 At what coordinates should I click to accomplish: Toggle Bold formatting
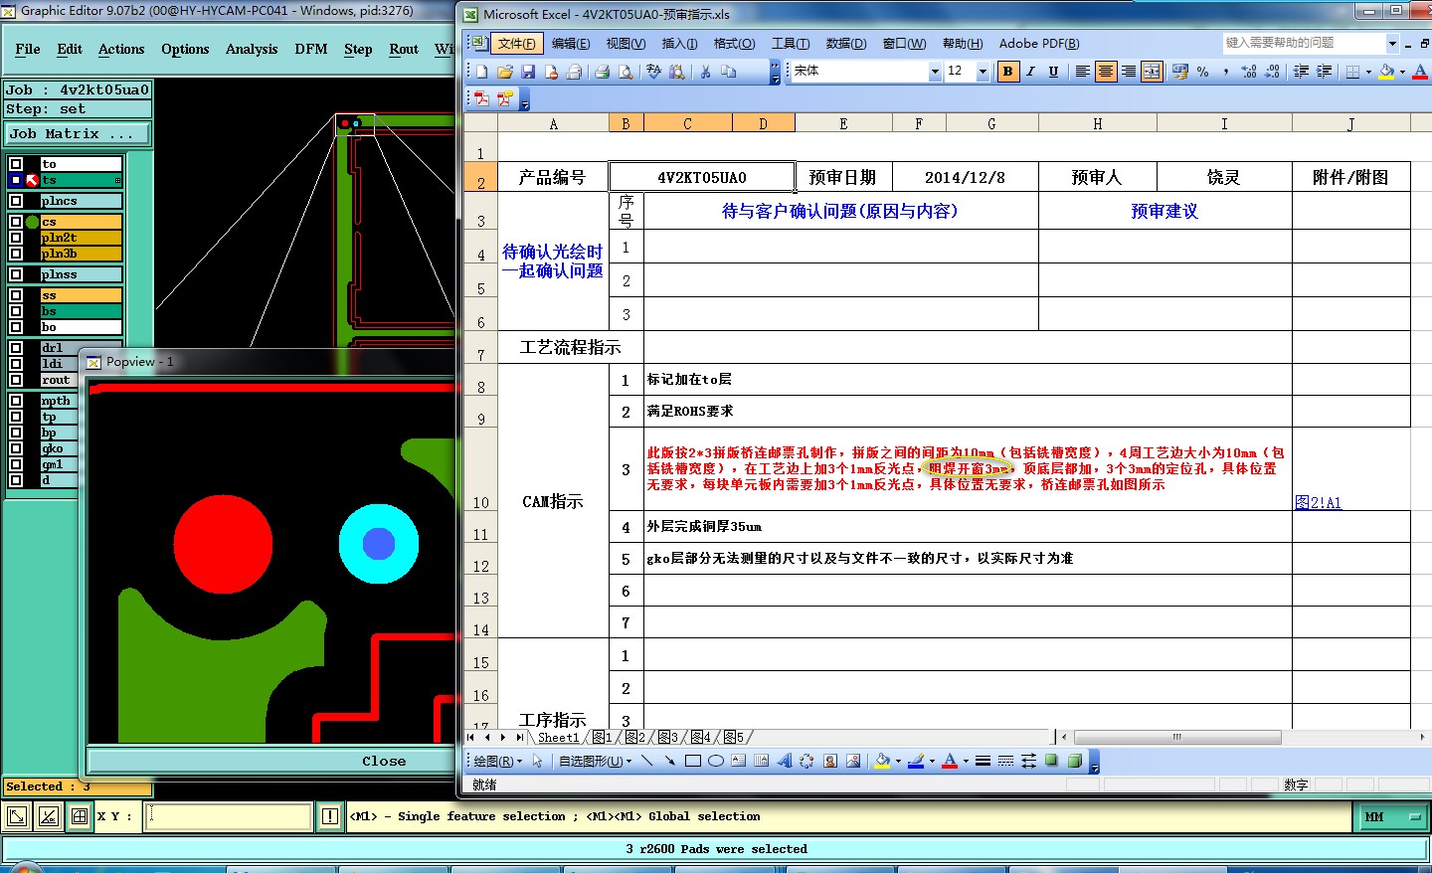[x=1007, y=72]
